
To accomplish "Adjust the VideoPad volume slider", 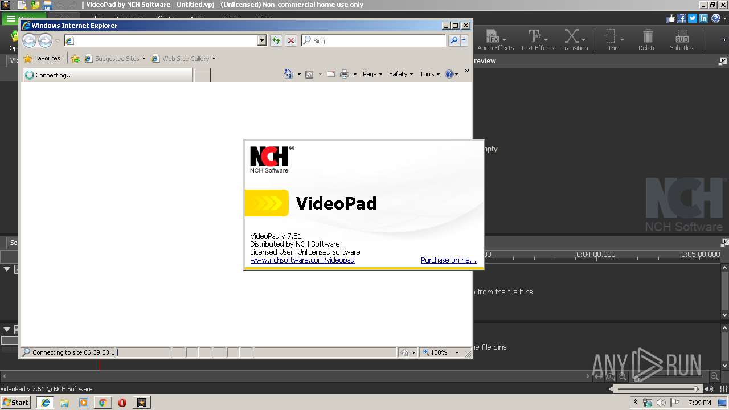I will pyautogui.click(x=660, y=389).
